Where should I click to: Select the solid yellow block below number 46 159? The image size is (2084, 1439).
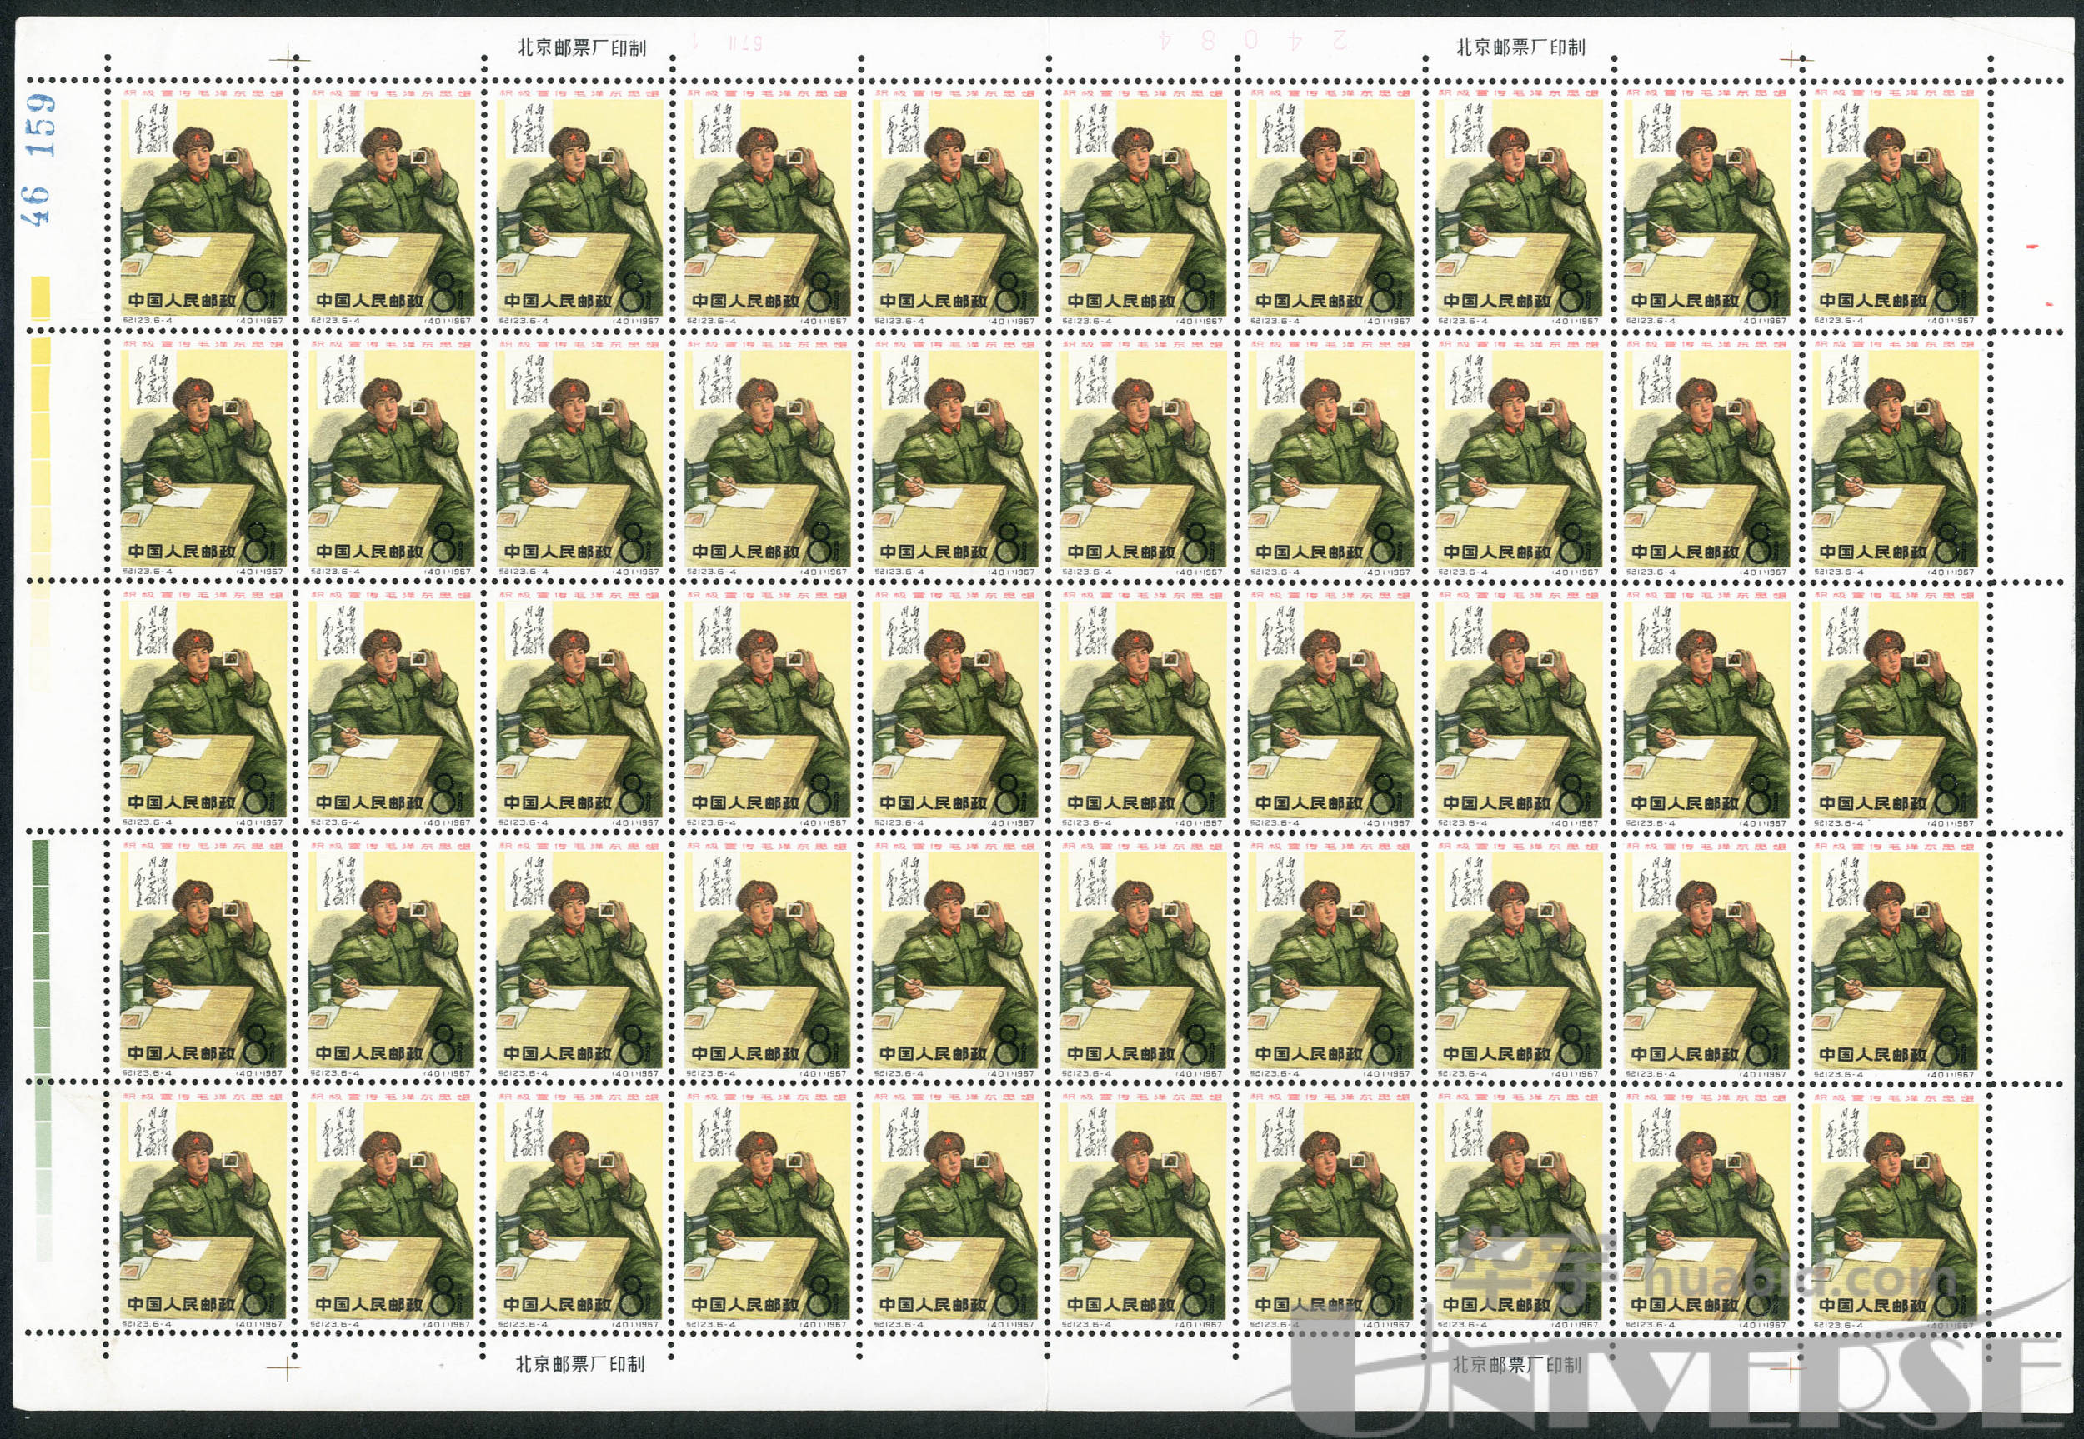tap(41, 297)
